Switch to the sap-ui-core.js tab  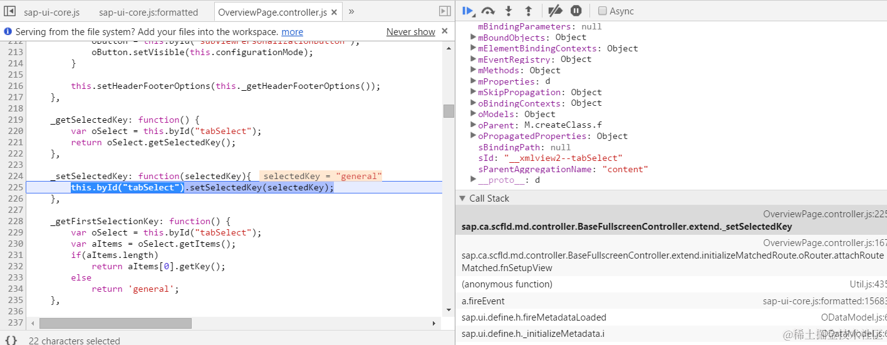[x=51, y=12]
